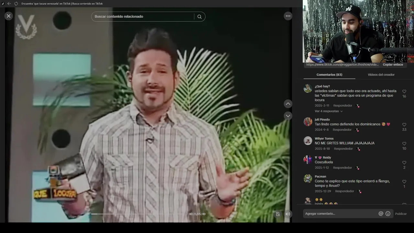Viewport: 414px width, 233px height.
Task: Click the username ¿Qué hay?
Action: 322,86
